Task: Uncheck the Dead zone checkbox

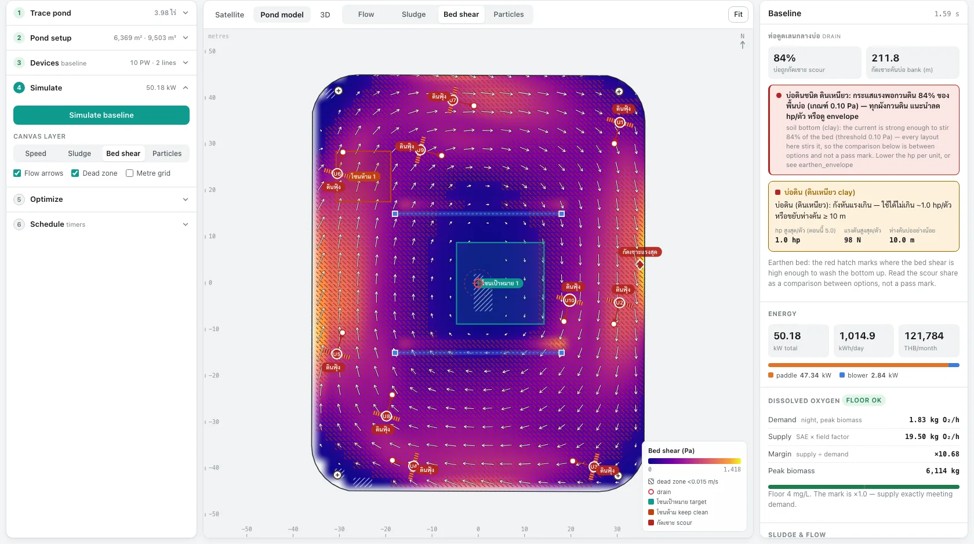Action: (x=75, y=173)
